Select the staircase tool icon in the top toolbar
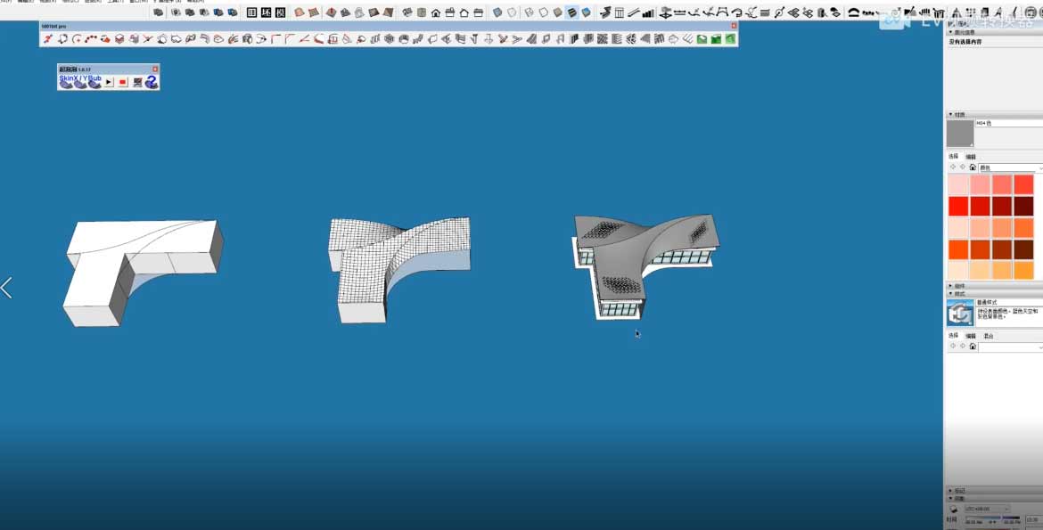Image resolution: width=1043 pixels, height=530 pixels. pyautogui.click(x=605, y=12)
